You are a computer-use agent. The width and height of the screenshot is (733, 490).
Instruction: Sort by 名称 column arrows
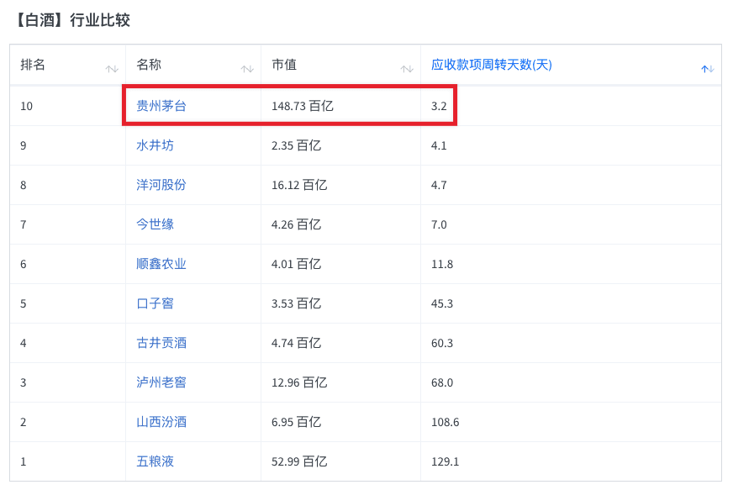pos(247,69)
